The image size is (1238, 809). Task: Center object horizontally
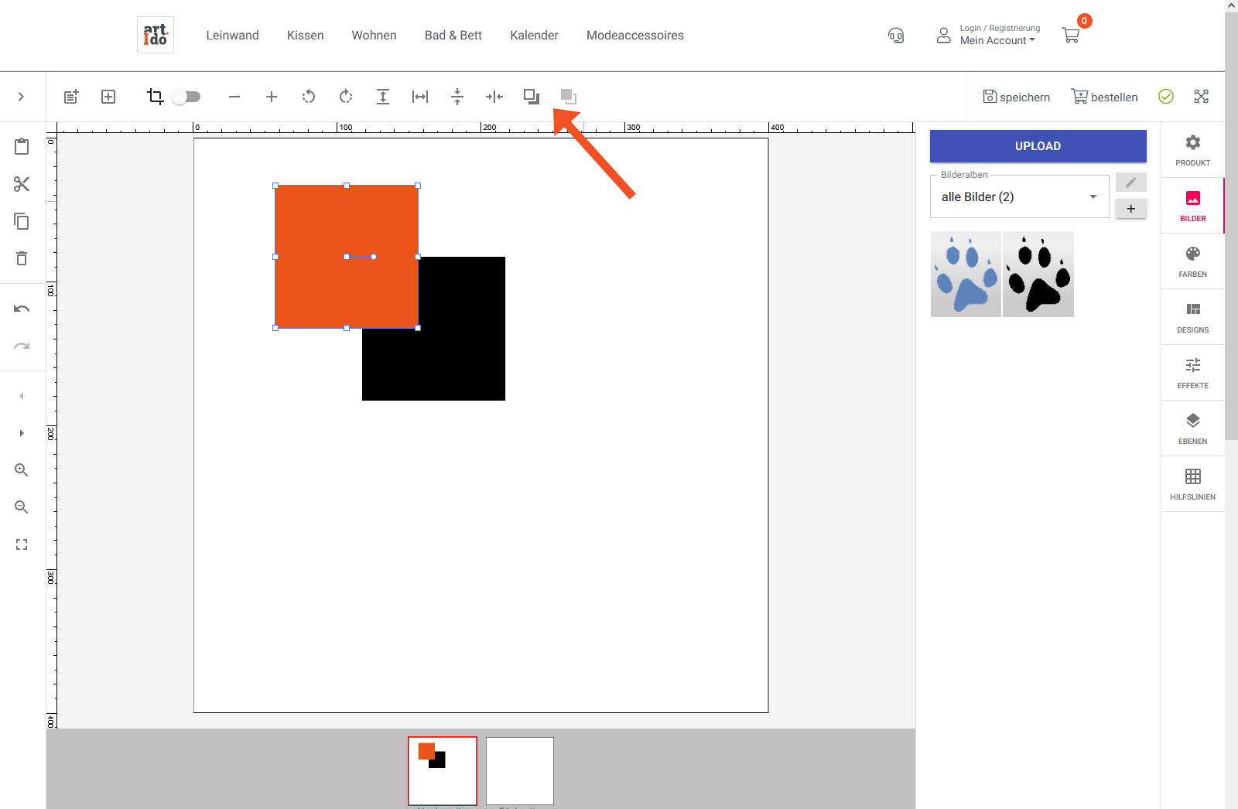pyautogui.click(x=494, y=97)
